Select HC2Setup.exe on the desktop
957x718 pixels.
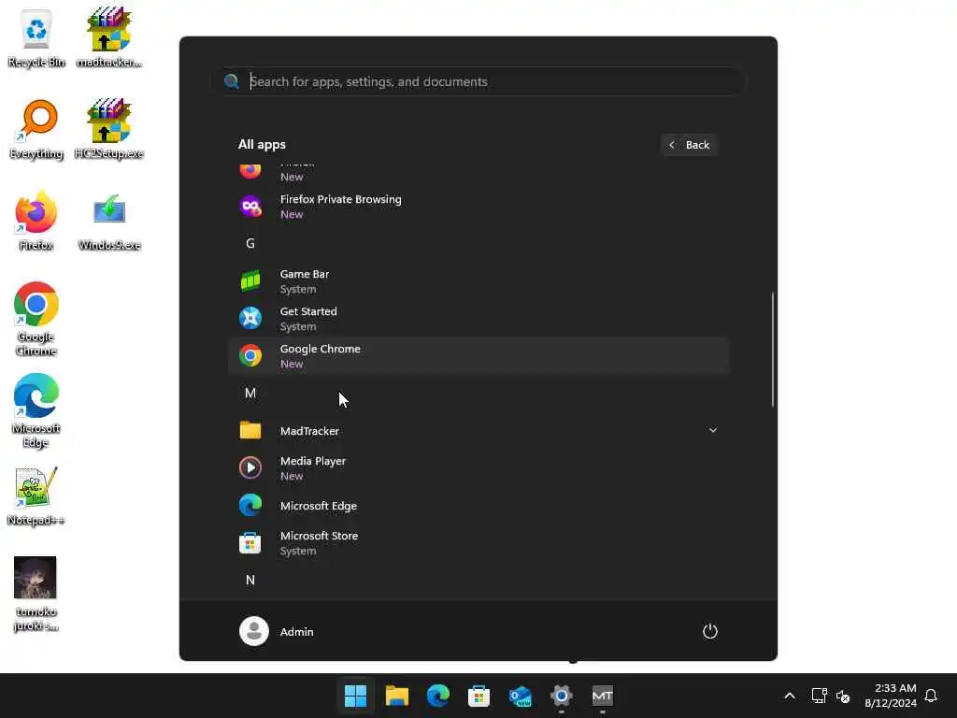(x=108, y=129)
